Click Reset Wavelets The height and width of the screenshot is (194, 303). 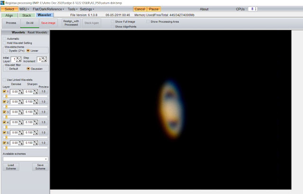[37, 32]
